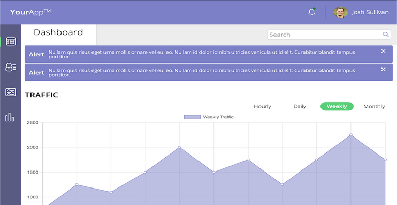Viewport: 397px width, 205px height.
Task: Open the settings sliders icon in sidebar
Action: pos(11,92)
